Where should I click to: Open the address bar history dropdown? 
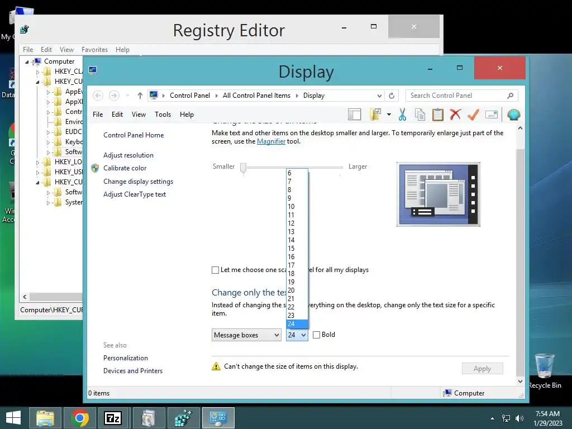pyautogui.click(x=379, y=96)
